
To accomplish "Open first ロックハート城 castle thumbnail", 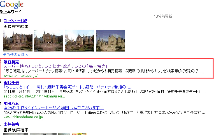I will [x=18, y=41].
